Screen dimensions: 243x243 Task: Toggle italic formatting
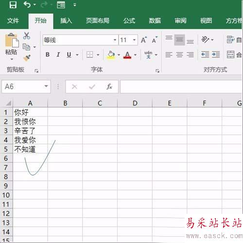point(58,54)
